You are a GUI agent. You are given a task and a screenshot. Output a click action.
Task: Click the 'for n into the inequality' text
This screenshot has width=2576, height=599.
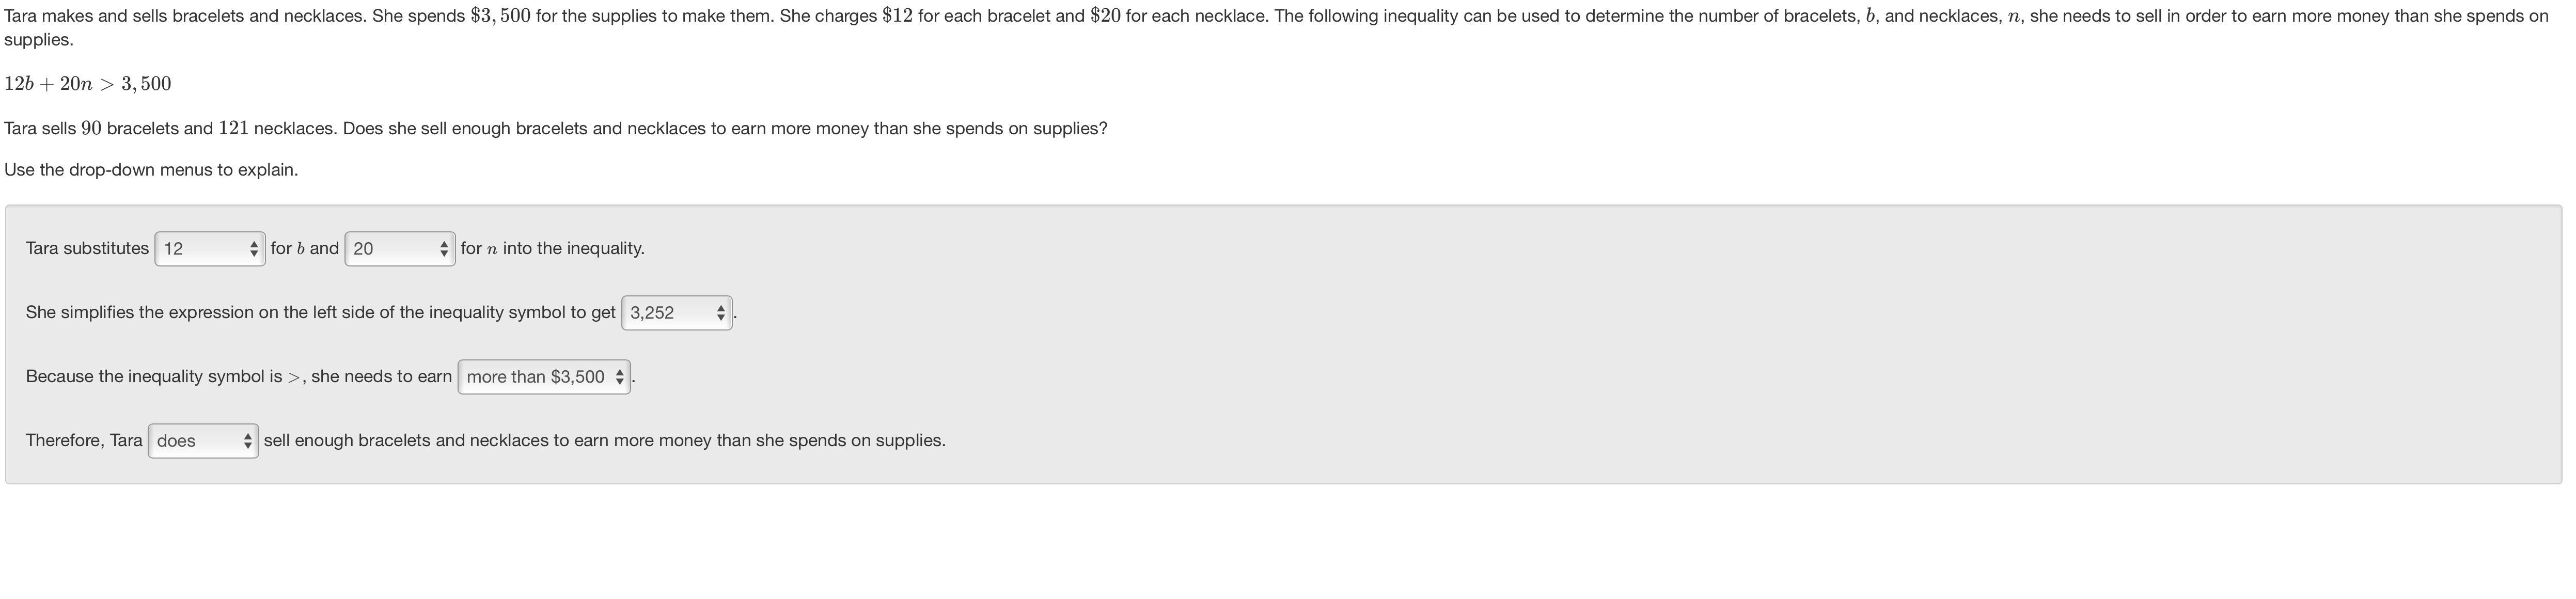coord(552,248)
